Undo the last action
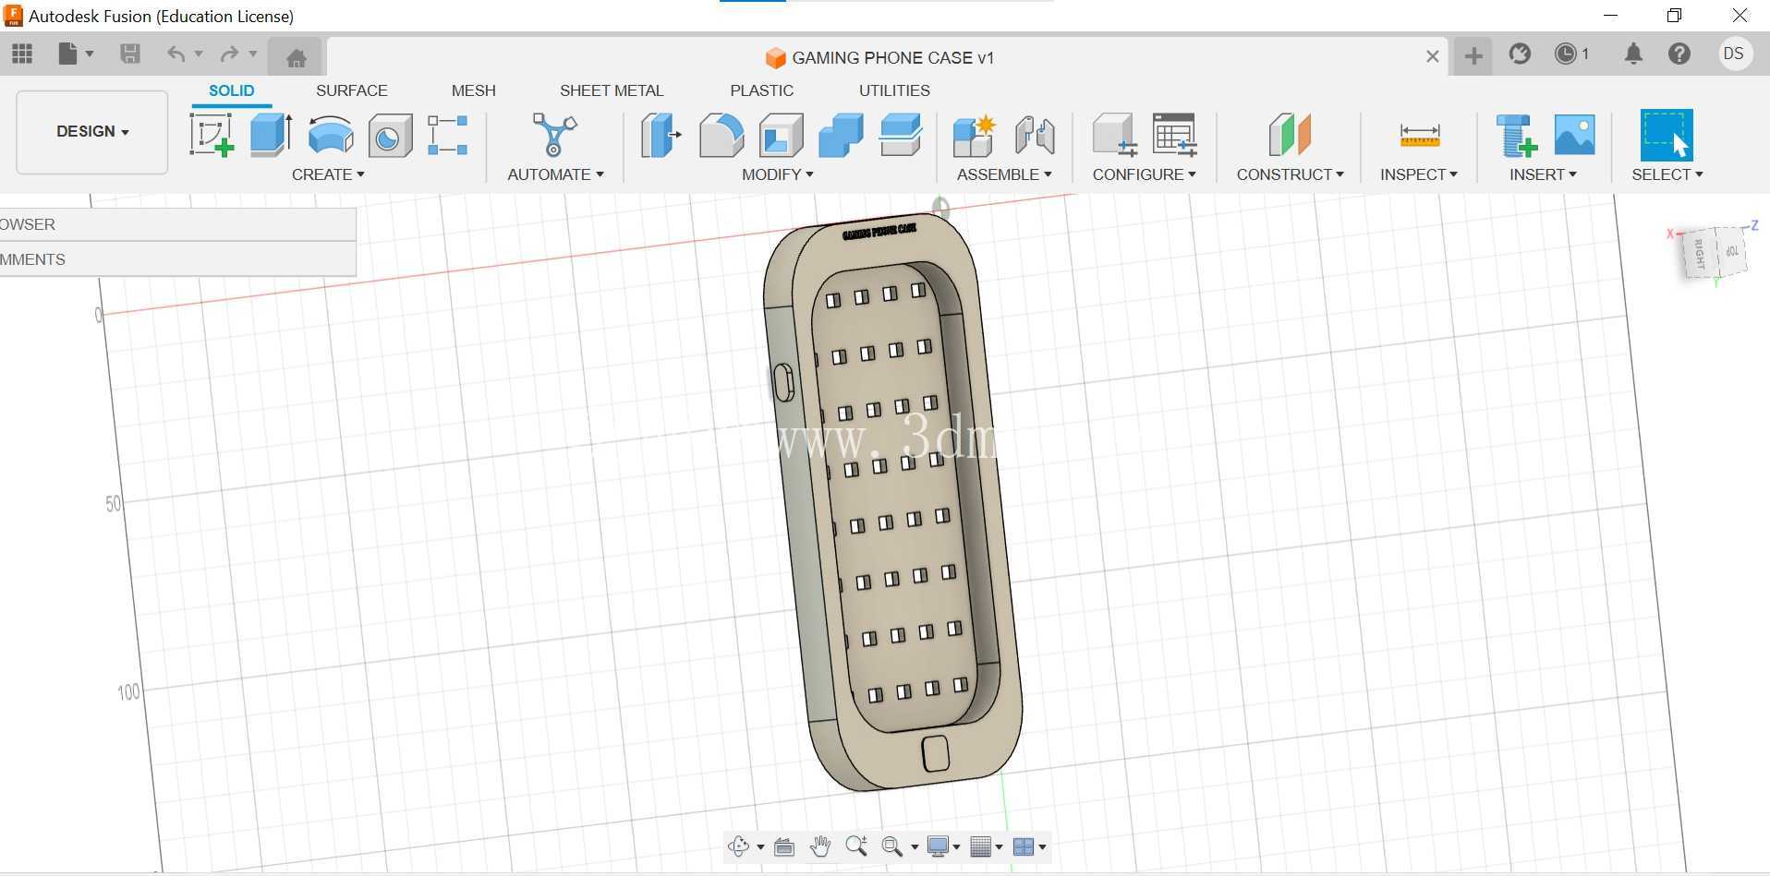Image resolution: width=1770 pixels, height=876 pixels. coord(176,54)
